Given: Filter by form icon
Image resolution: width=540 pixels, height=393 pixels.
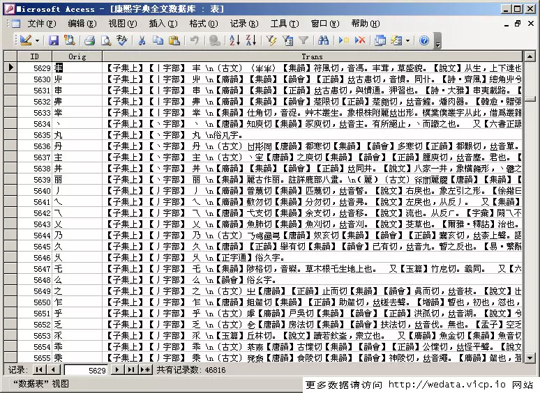Looking at the screenshot, I should click(x=287, y=40).
